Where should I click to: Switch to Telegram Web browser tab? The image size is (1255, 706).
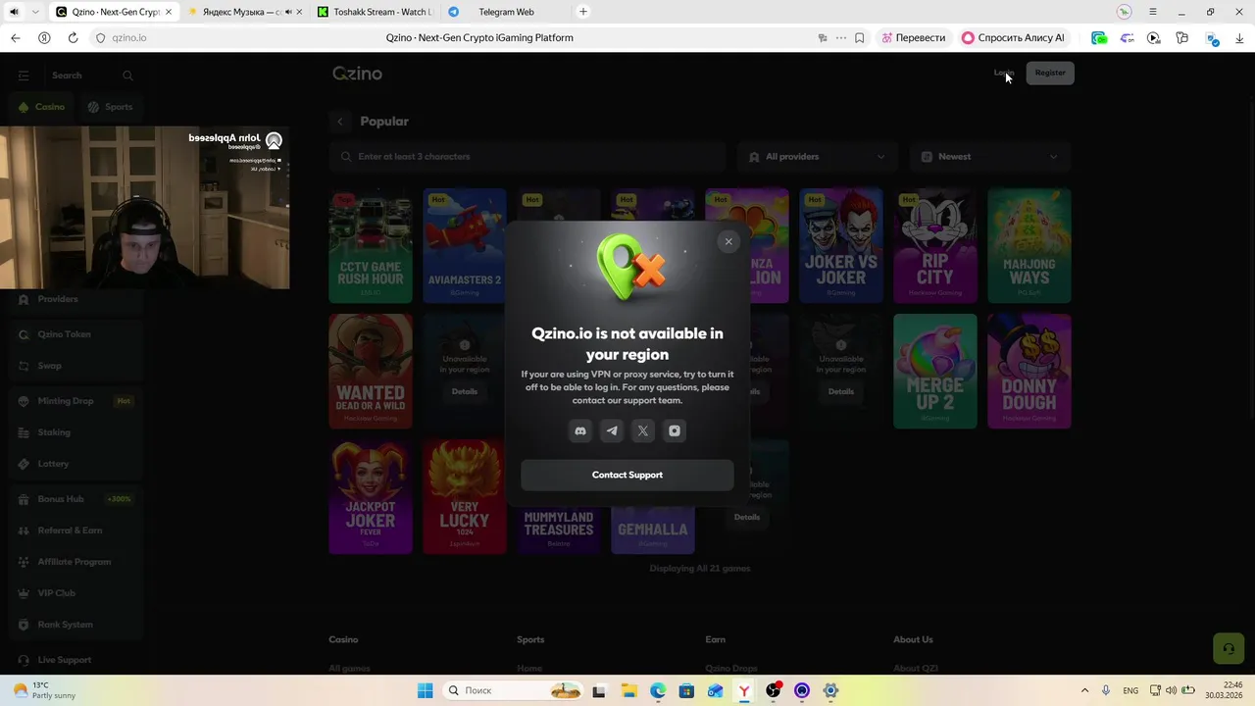(x=506, y=12)
